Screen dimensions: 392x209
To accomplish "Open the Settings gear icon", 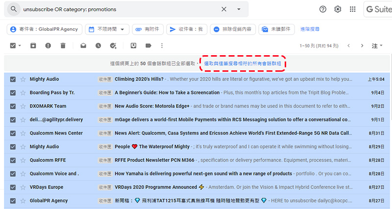I will click(338, 9).
